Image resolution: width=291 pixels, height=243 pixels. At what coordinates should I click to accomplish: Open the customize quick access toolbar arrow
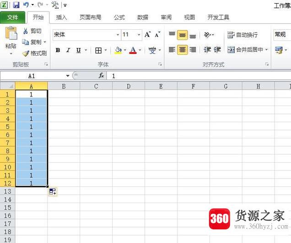tap(65, 5)
